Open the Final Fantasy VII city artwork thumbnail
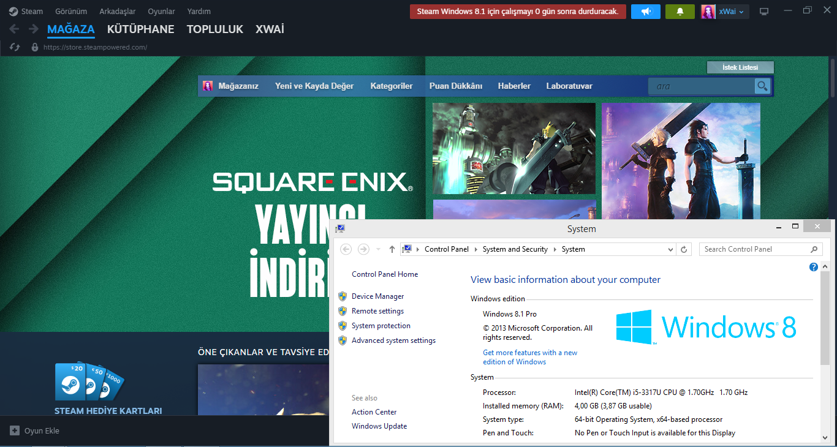837x447 pixels. coord(514,148)
